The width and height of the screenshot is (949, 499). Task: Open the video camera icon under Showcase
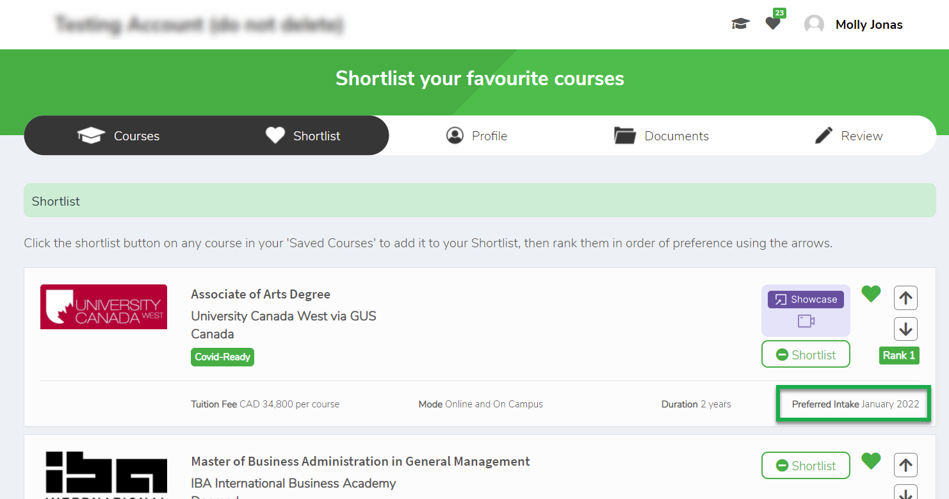[x=806, y=320]
